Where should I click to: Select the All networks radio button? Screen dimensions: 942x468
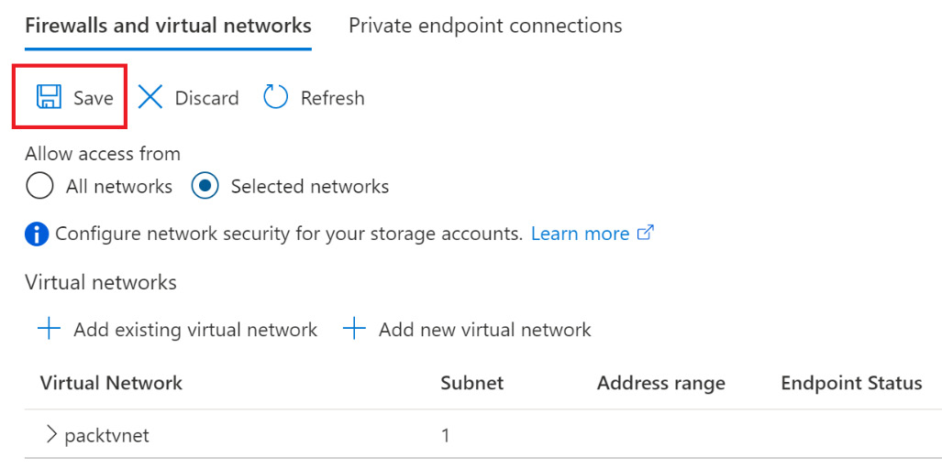pos(39,187)
